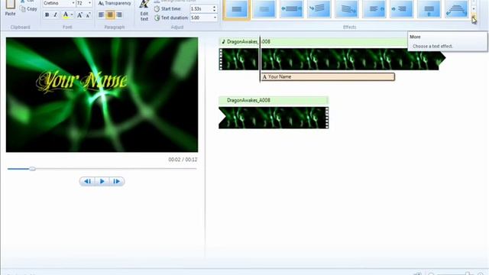Advance to the next frame
Screen dimensions: 489x275
pos(117,181)
